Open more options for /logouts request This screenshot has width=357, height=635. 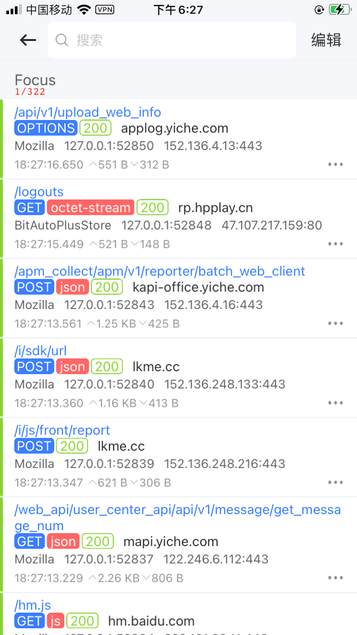(336, 244)
